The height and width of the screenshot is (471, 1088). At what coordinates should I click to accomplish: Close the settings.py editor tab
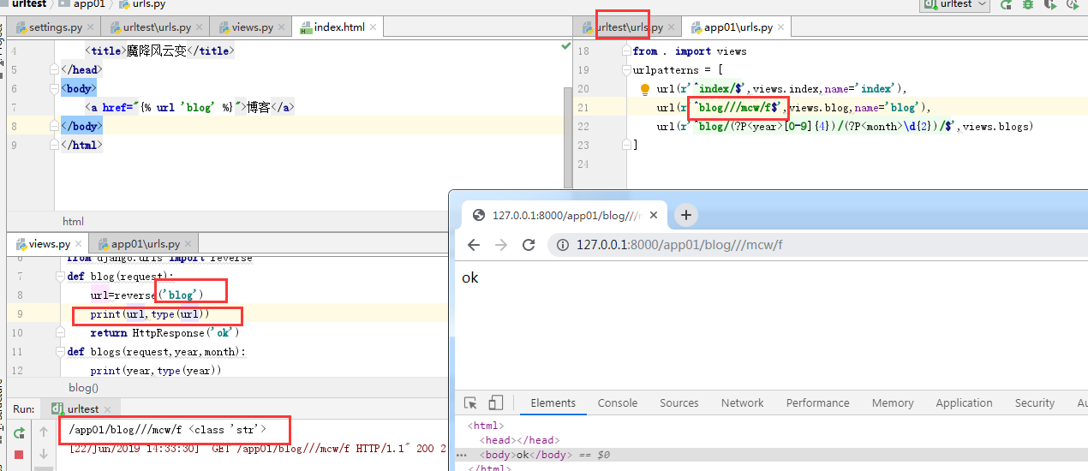coord(91,27)
